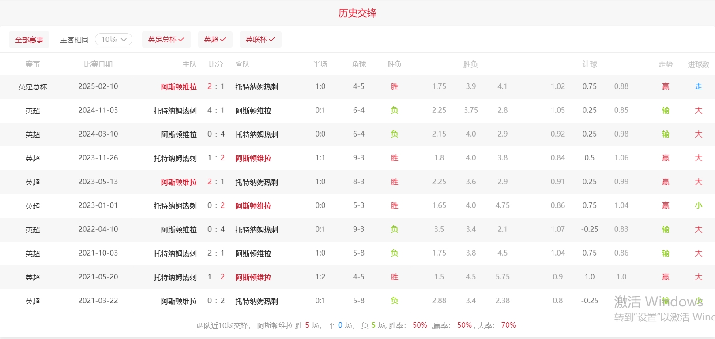Click the 比赛日期 column header
Image resolution: width=715 pixels, height=339 pixels.
[x=98, y=64]
